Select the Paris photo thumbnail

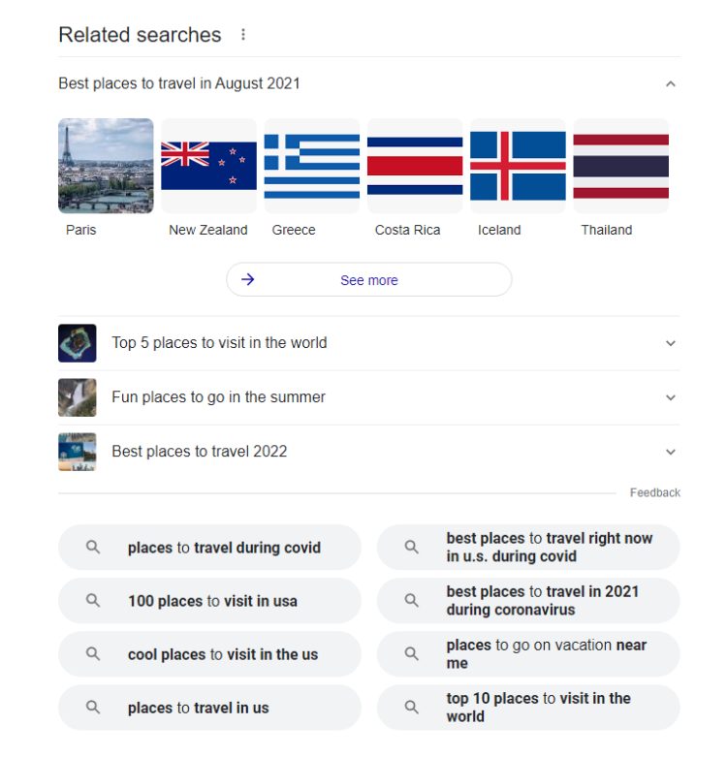pos(106,166)
